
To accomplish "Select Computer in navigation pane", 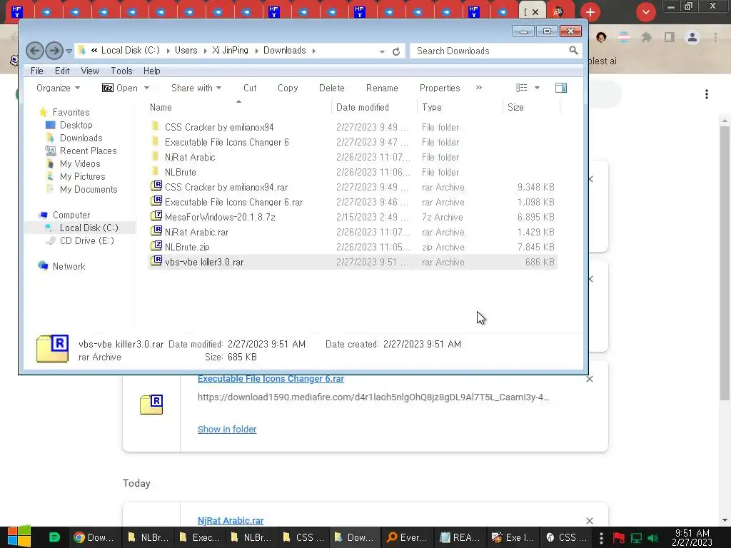I will click(x=71, y=215).
